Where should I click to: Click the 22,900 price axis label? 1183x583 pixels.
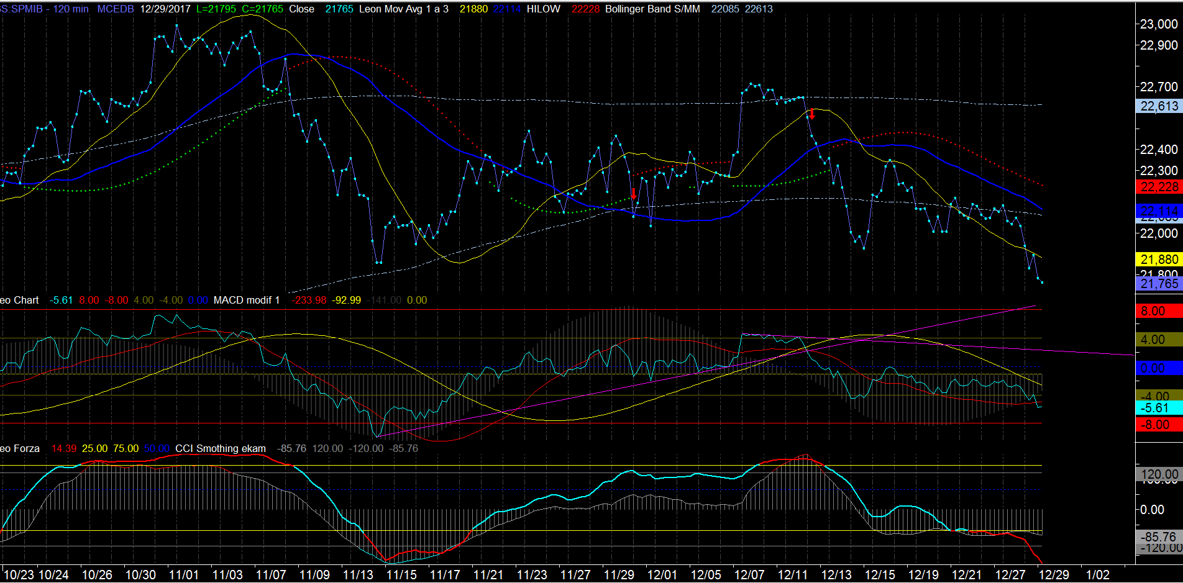pyautogui.click(x=1159, y=45)
